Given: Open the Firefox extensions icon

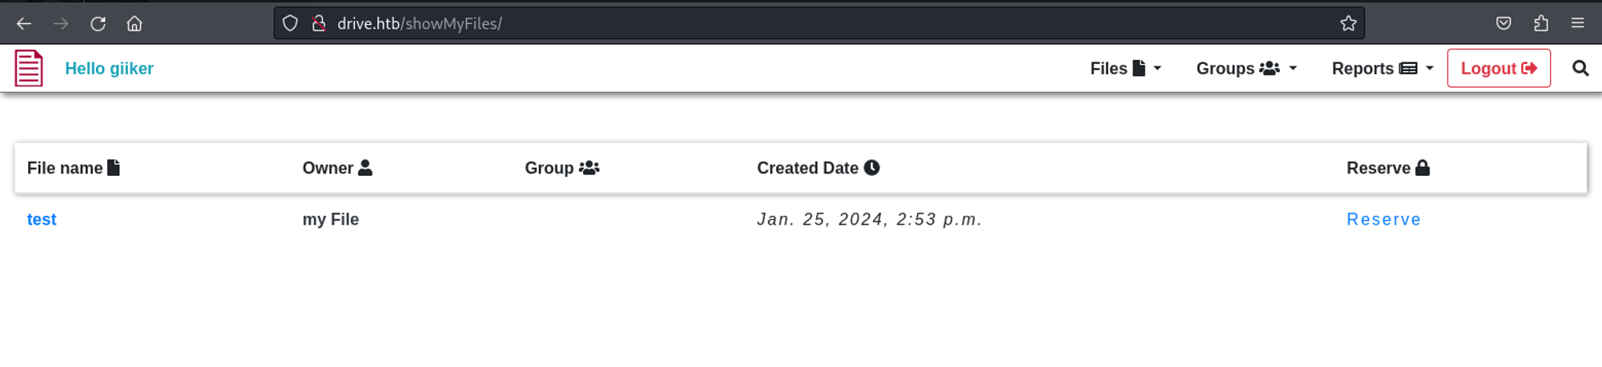Looking at the screenshot, I should click(x=1541, y=23).
